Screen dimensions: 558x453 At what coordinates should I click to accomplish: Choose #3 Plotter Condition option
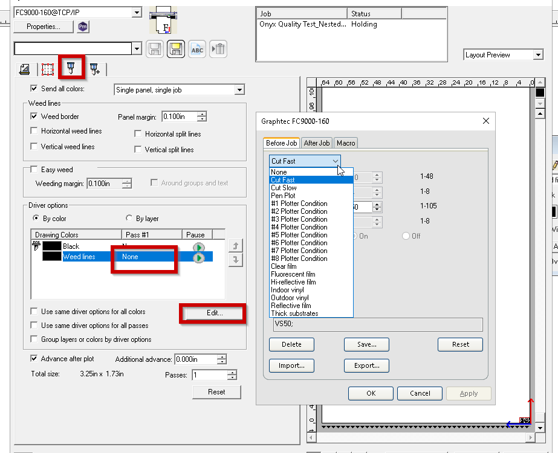(311, 219)
